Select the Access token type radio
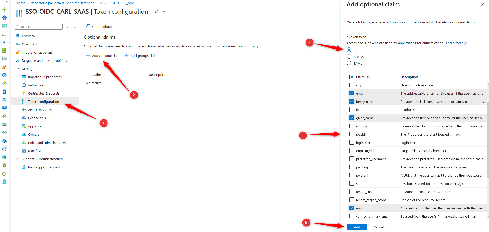 coord(349,57)
